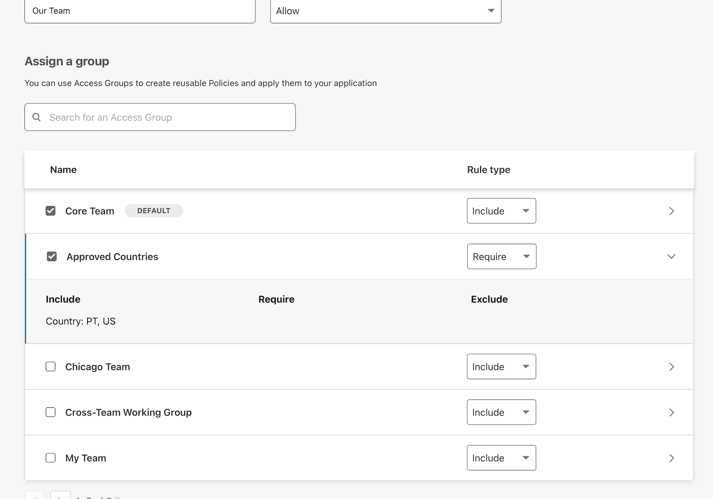Uncheck the Approved Countries checkbox
The width and height of the screenshot is (713, 499).
(x=52, y=256)
